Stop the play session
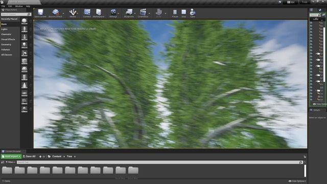 tap(183, 13)
